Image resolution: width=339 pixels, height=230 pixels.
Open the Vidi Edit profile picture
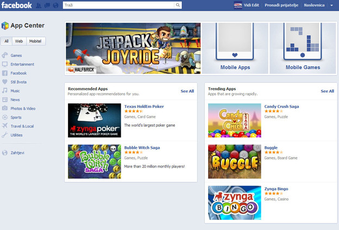238,5
